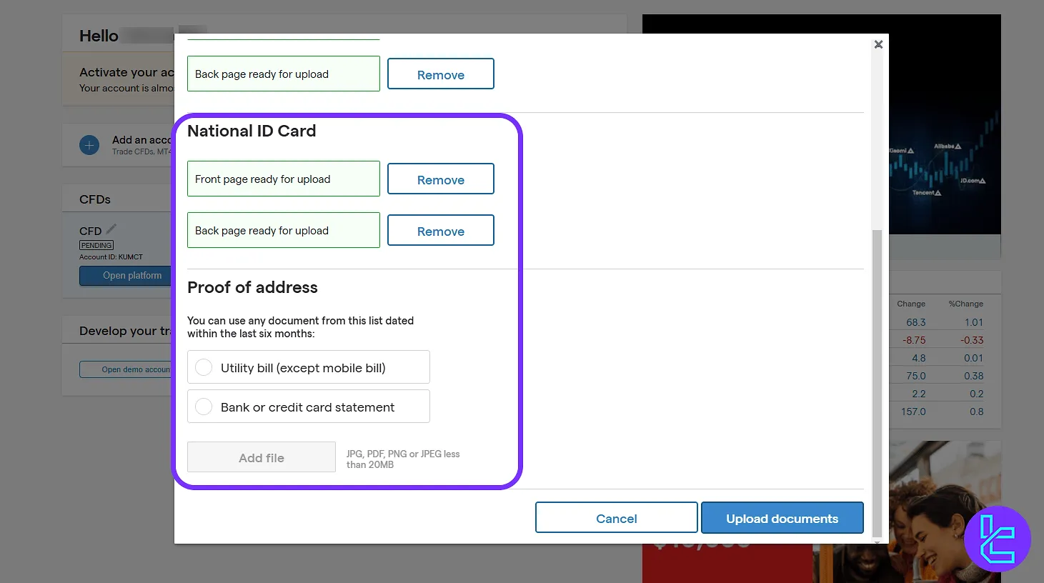Cancel the document upload
This screenshot has height=583, width=1044.
[x=616, y=517]
